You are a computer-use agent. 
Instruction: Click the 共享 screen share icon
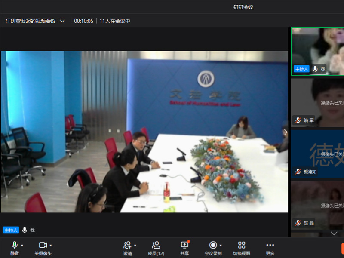184,245
